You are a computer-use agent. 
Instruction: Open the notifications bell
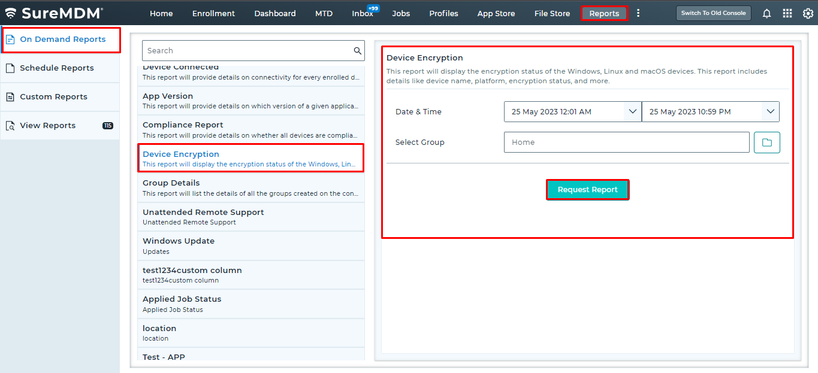[x=766, y=13]
